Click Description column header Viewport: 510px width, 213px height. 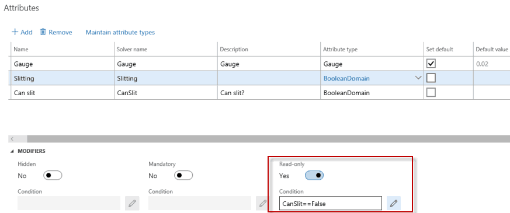[269, 50]
